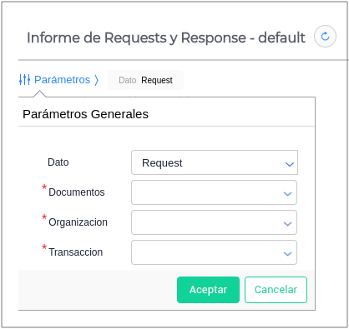Open the Transaccion selector field
349x329 pixels.
point(214,252)
